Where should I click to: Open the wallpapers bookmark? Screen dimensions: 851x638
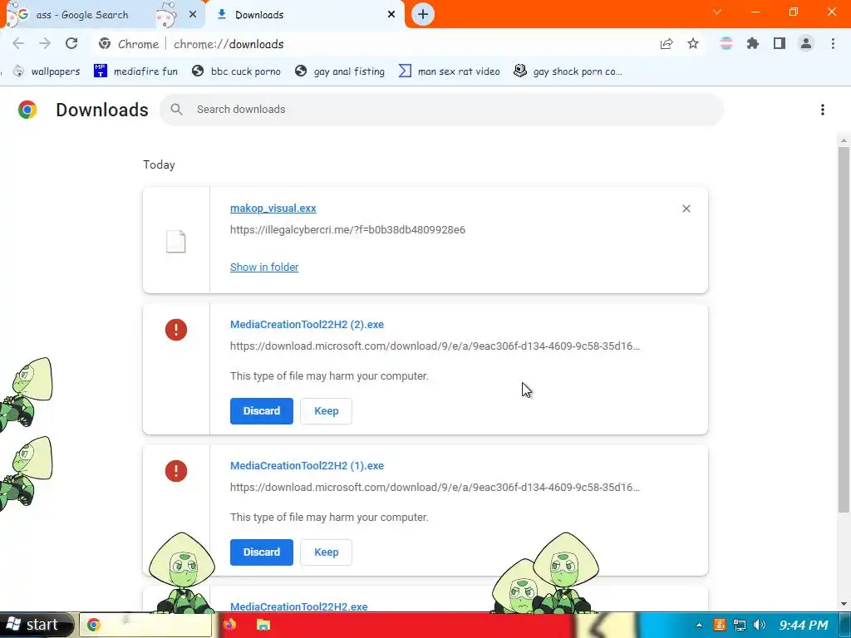pyautogui.click(x=47, y=71)
